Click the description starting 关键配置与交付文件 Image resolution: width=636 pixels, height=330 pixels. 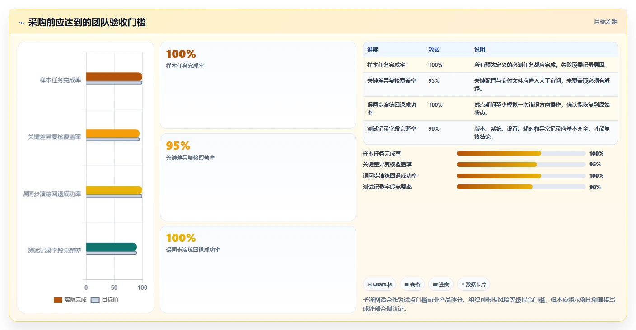tap(542, 85)
